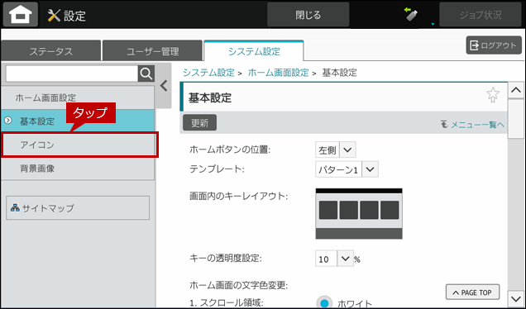Click the ログアウト button
This screenshot has width=526, height=309.
pyautogui.click(x=494, y=45)
